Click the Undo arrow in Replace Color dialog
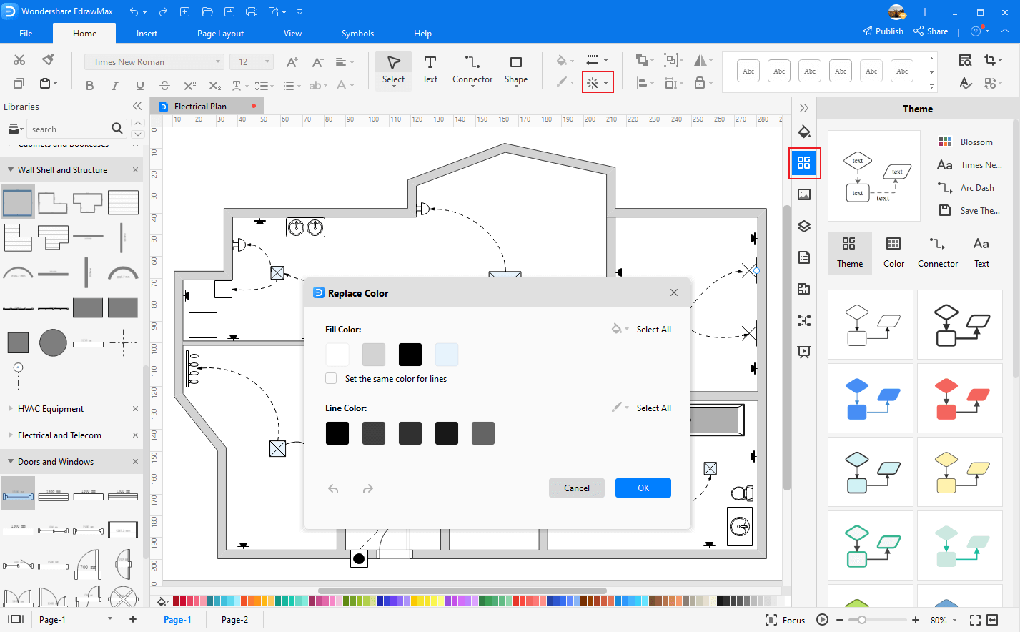This screenshot has height=632, width=1020. pos(333,489)
